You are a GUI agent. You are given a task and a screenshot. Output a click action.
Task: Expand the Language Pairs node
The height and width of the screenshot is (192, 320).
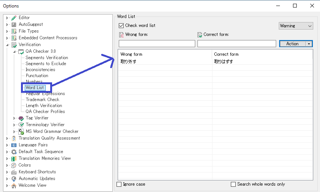(7, 145)
